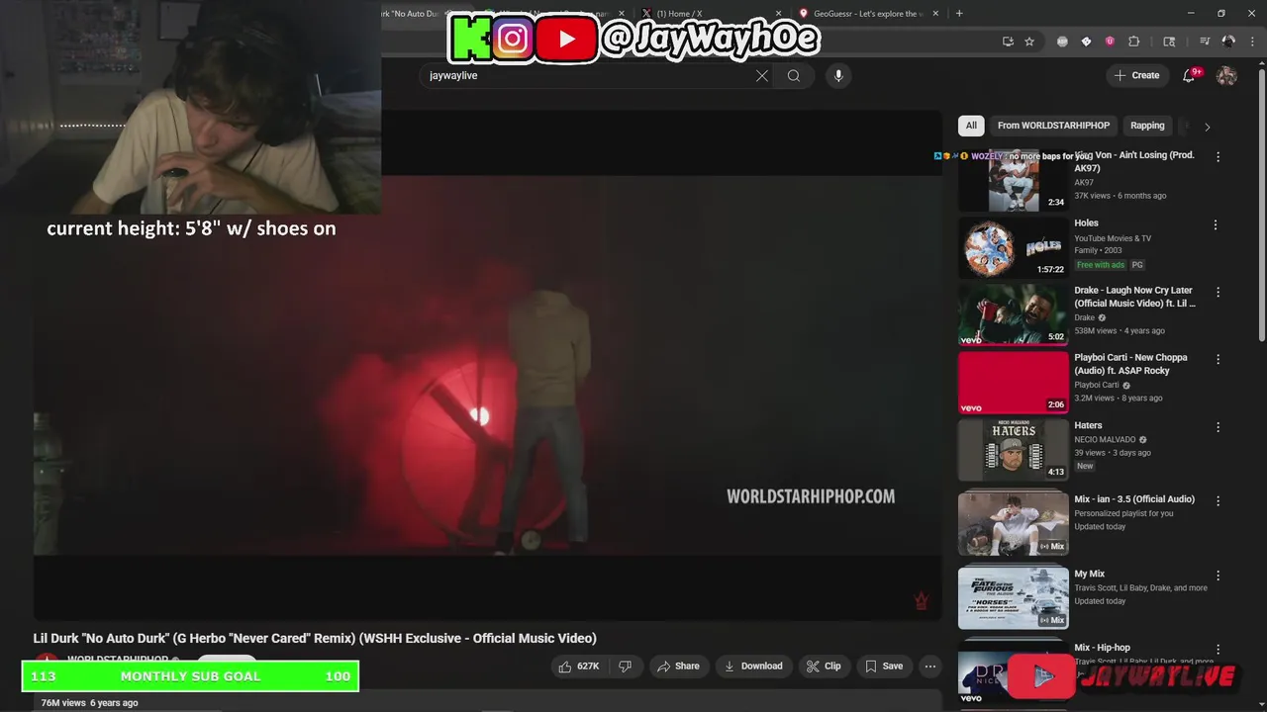1267x712 pixels.
Task: Start voice search with the microphone
Action: tap(838, 76)
